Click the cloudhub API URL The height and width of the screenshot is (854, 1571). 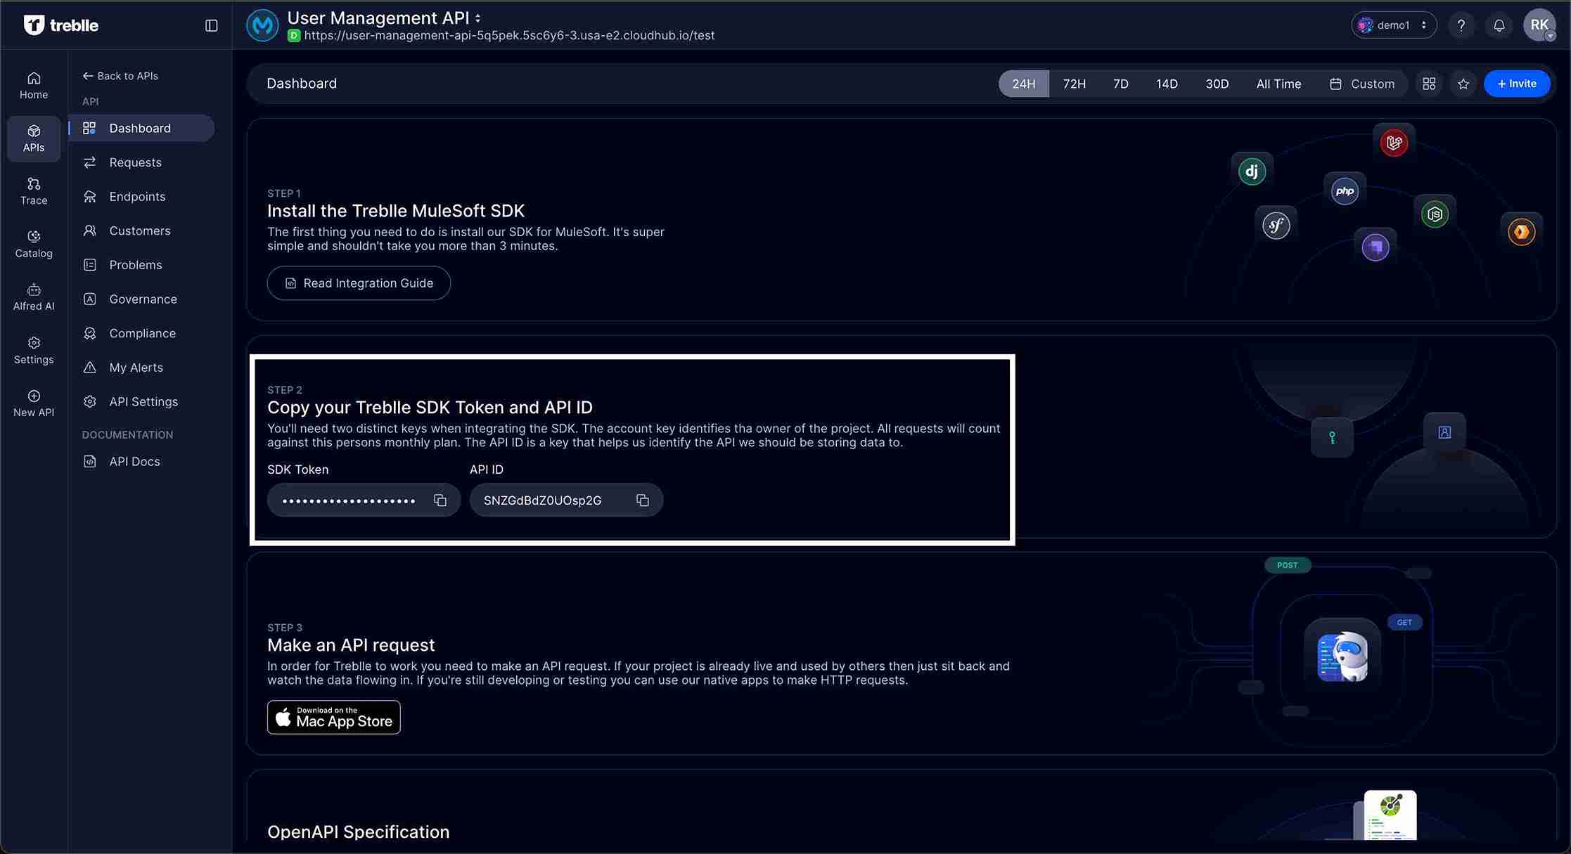point(509,35)
